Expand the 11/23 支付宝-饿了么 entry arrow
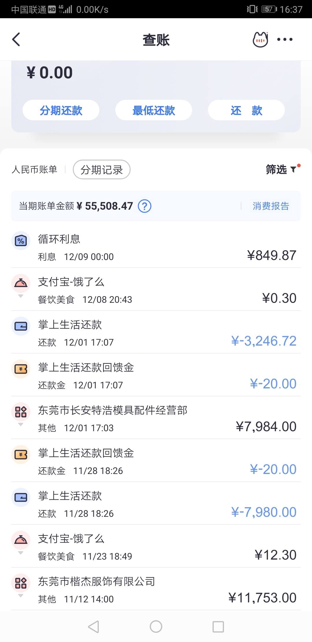This screenshot has height=642, width=312. coord(21,553)
